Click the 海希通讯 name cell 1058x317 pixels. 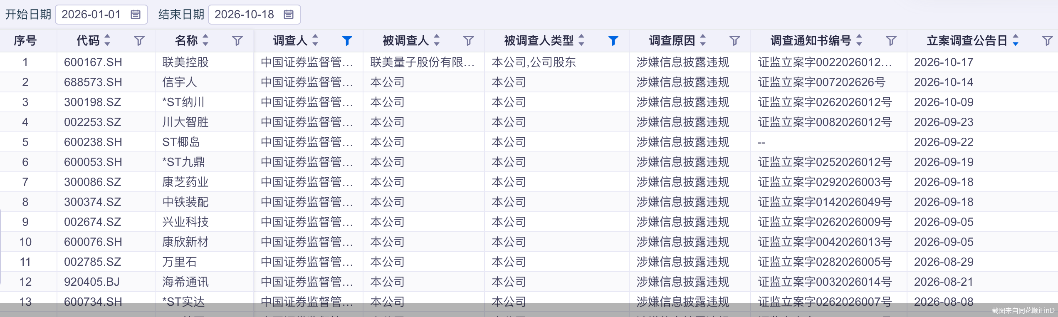click(185, 282)
